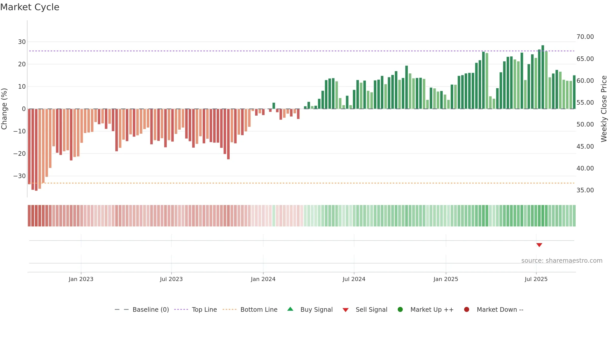The height and width of the screenshot is (343, 611).
Task: Click the purple dotted Top Line legend sample
Action: [x=181, y=309]
